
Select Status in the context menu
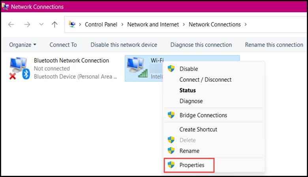[188, 90]
